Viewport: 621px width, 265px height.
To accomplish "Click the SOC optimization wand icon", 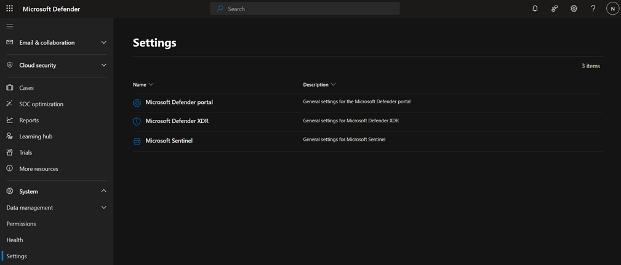I will [x=10, y=104].
